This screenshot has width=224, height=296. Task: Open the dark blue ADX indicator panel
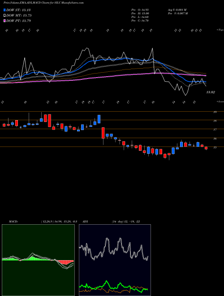[115, 260]
